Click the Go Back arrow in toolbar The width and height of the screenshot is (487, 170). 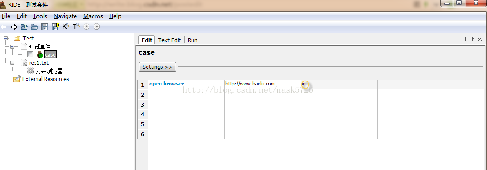click(x=4, y=27)
